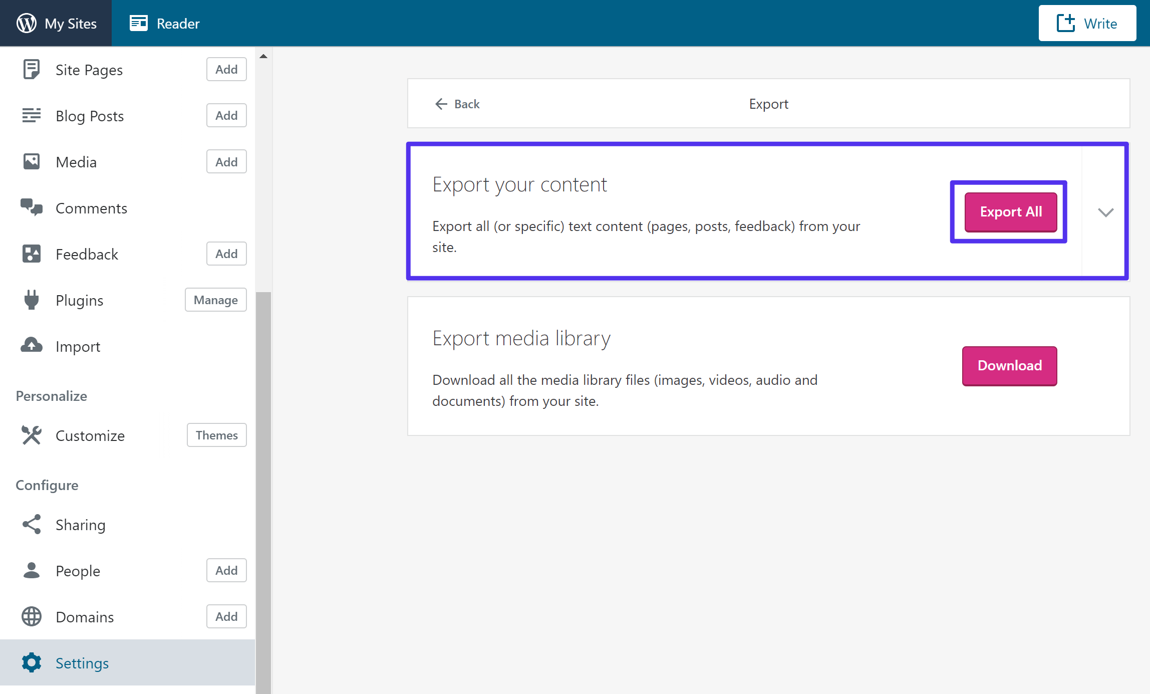The width and height of the screenshot is (1150, 694).
Task: Click the Media icon
Action: point(31,162)
